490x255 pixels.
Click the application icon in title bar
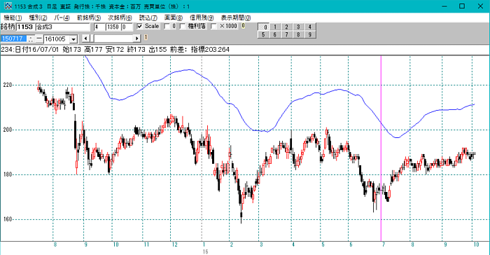[8, 6]
